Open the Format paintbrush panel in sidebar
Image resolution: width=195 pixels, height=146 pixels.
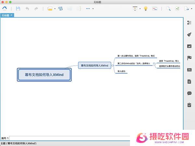(189, 34)
